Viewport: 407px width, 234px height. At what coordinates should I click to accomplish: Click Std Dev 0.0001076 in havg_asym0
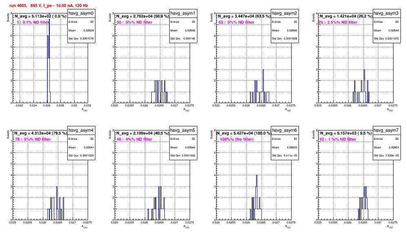click(81, 39)
